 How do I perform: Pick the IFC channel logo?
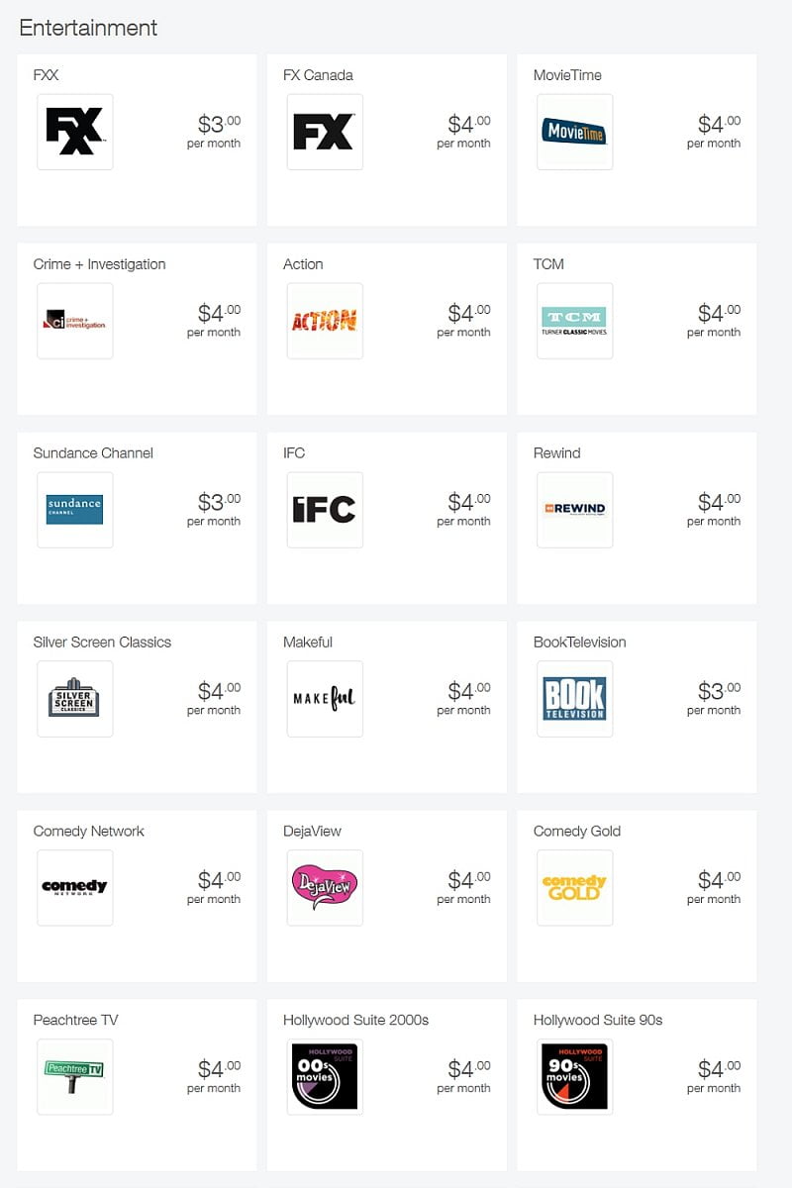click(325, 510)
